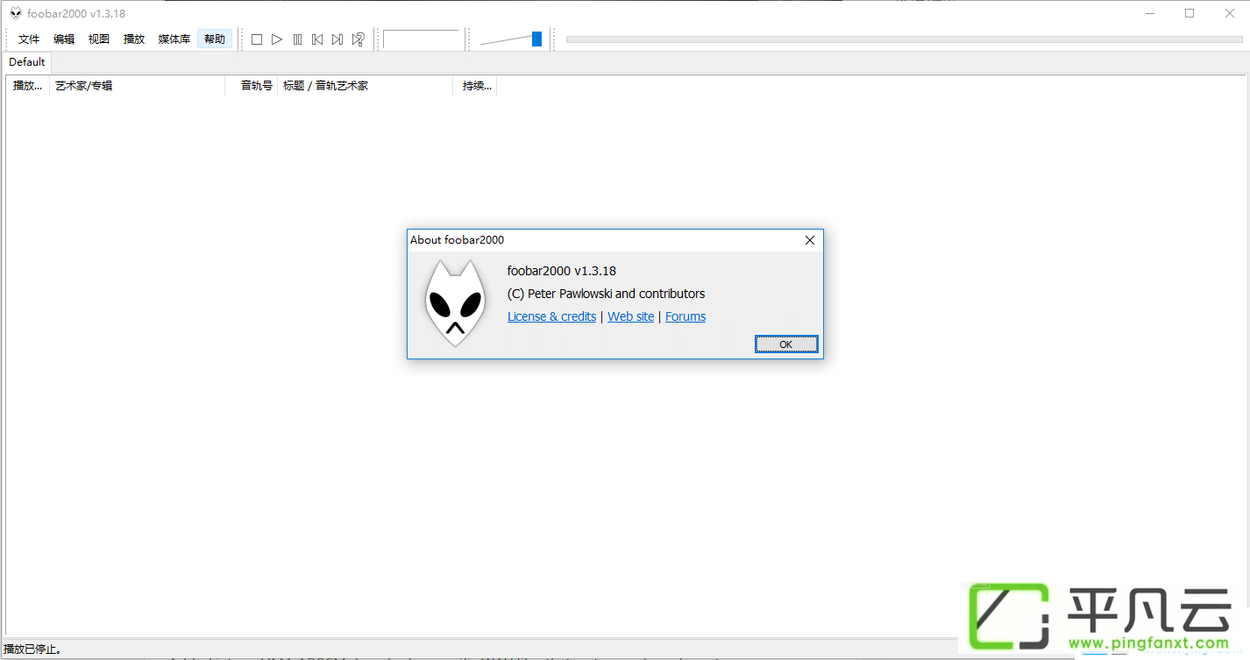Start playback with the Play button

click(277, 39)
